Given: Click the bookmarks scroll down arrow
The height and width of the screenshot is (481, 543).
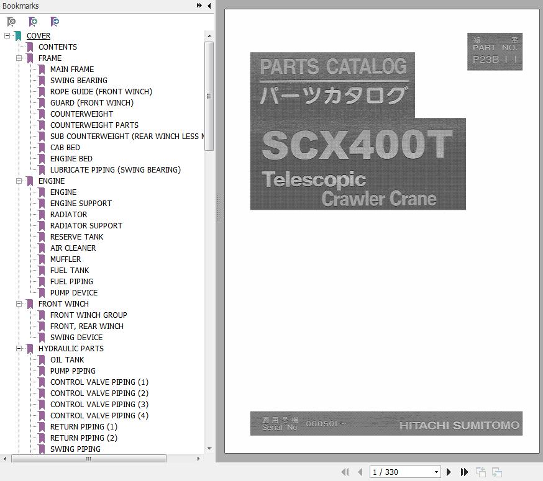Looking at the screenshot, I should [209, 448].
